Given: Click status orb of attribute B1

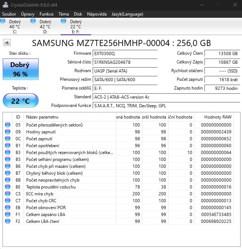Looking at the screenshot, I should (8, 145).
